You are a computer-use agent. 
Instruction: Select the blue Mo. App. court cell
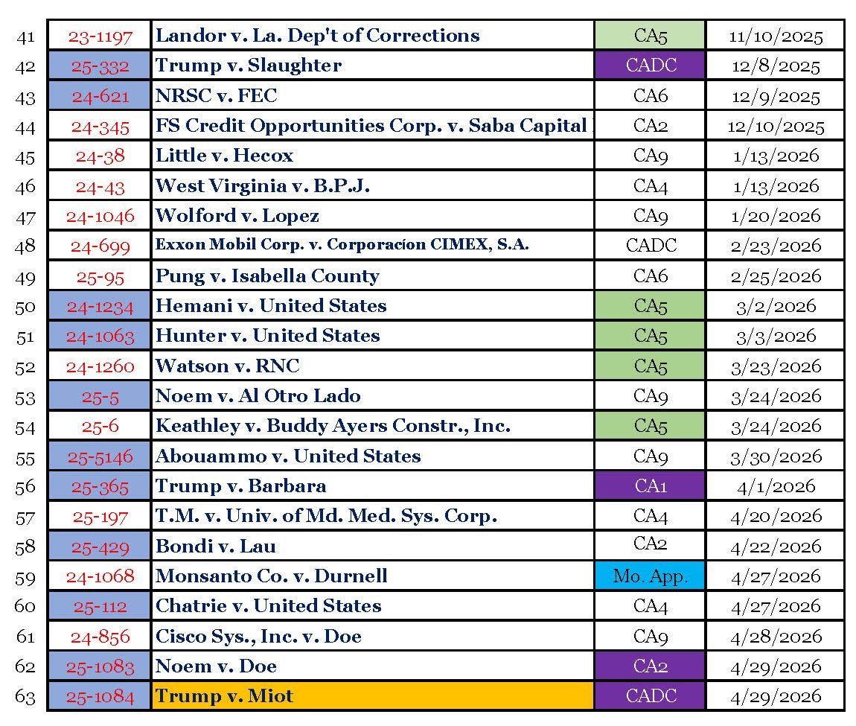pos(651,576)
